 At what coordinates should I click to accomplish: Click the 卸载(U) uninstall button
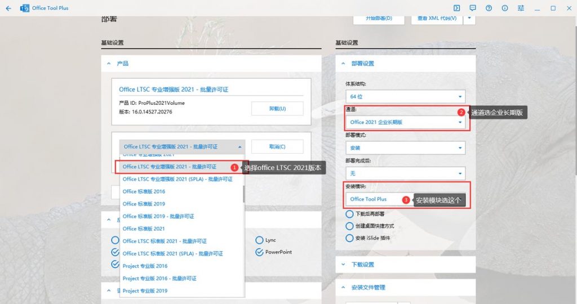coord(277,109)
